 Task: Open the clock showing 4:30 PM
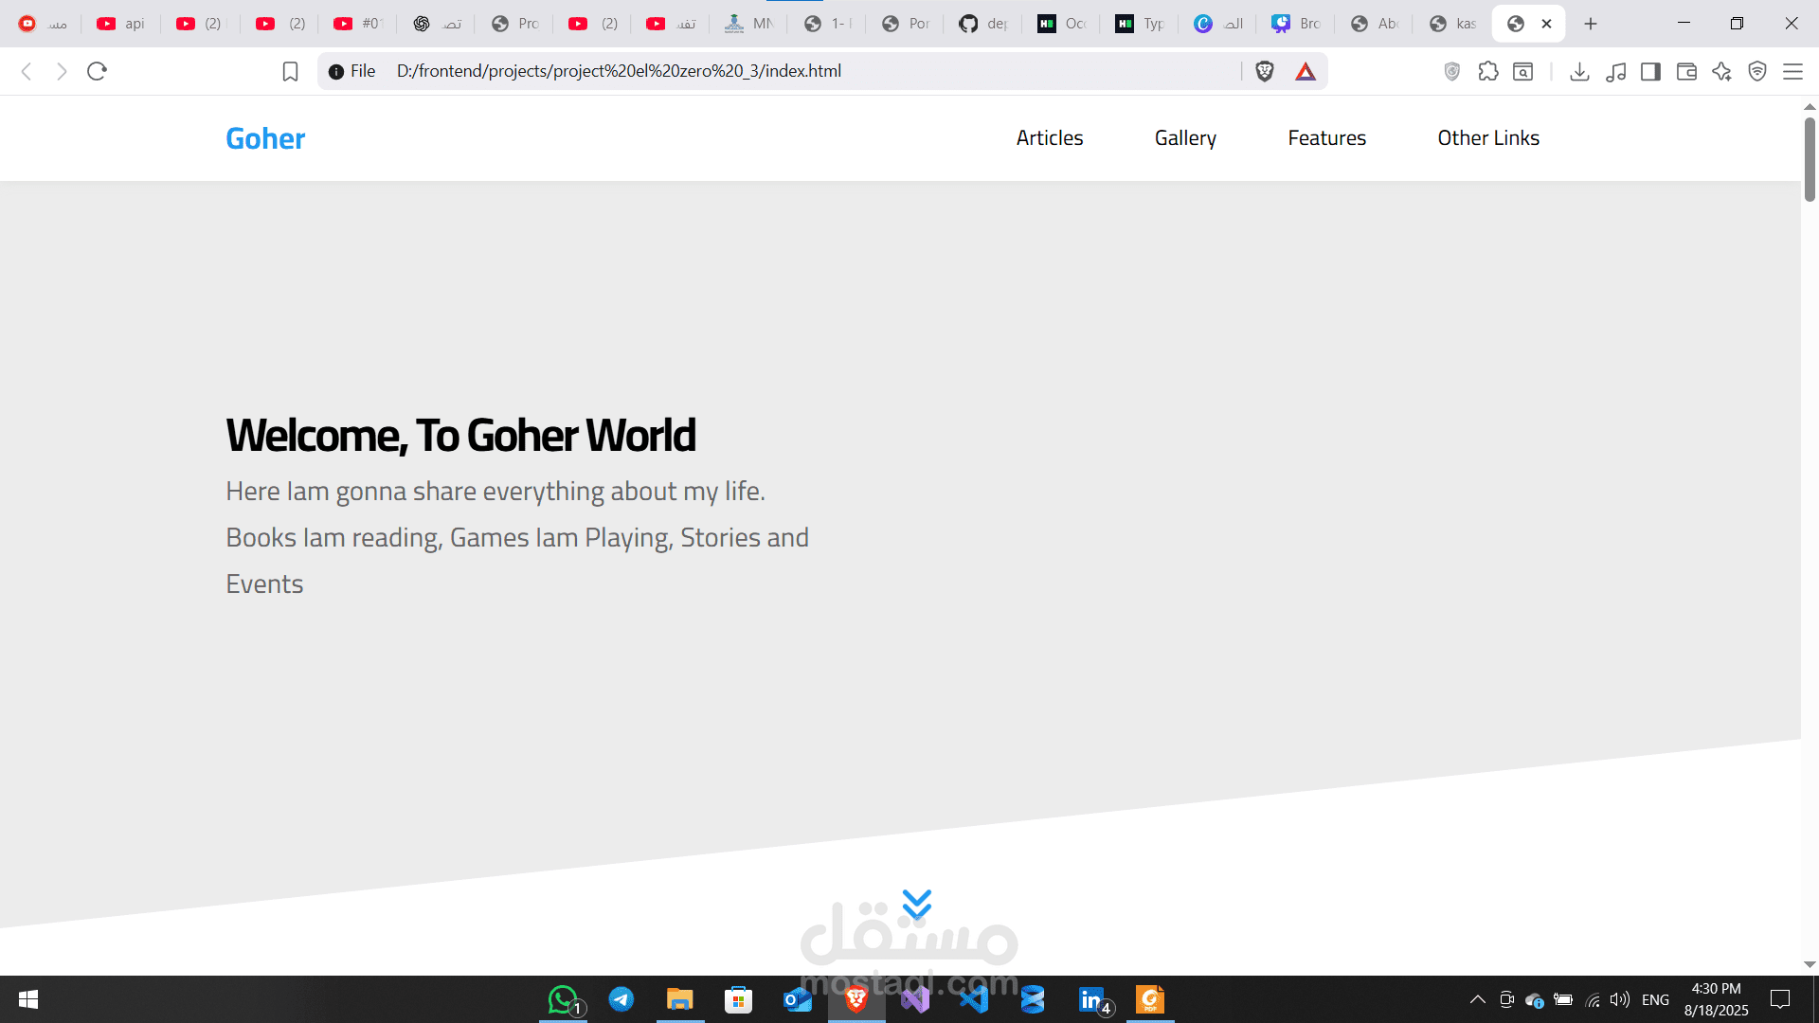pyautogui.click(x=1716, y=999)
